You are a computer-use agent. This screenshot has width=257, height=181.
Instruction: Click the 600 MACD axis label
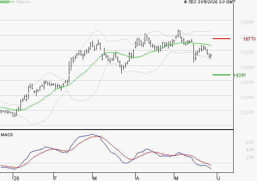(x=250, y=142)
